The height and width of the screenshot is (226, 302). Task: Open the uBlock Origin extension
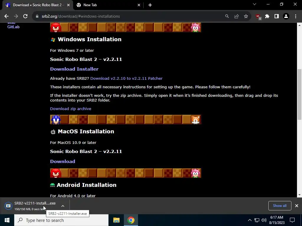(258, 17)
